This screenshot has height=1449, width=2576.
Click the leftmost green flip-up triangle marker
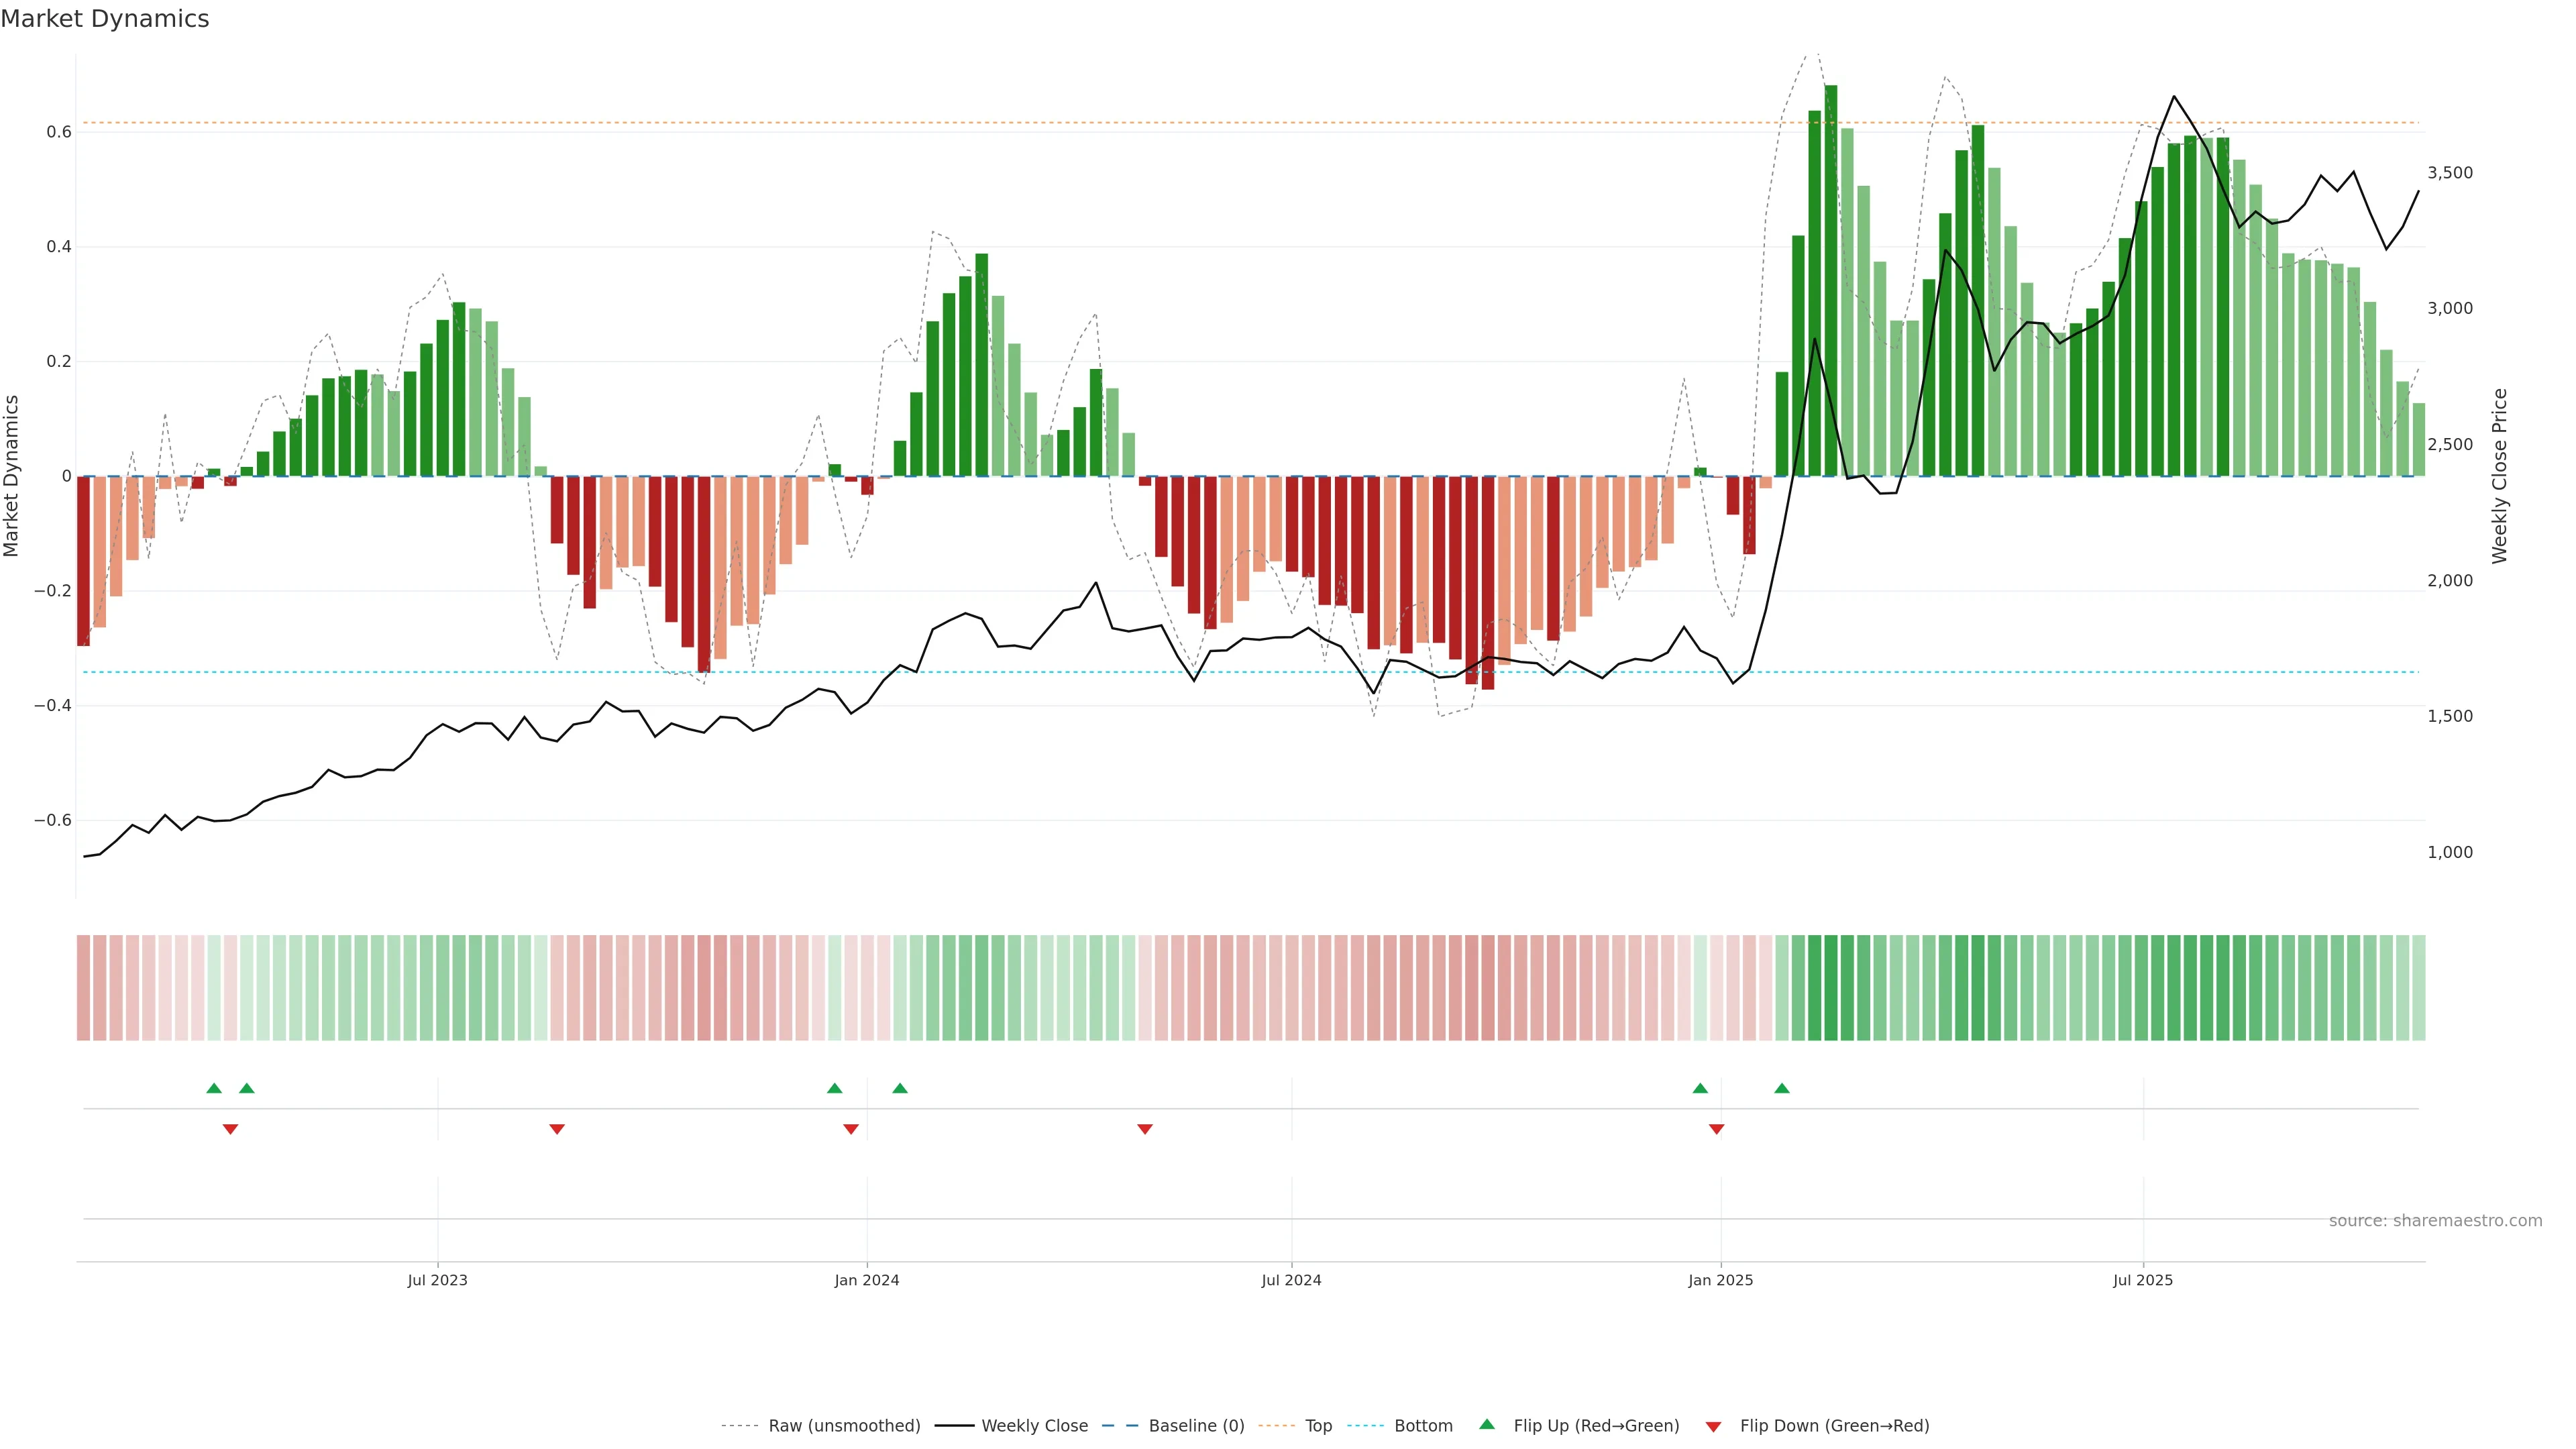[214, 1088]
